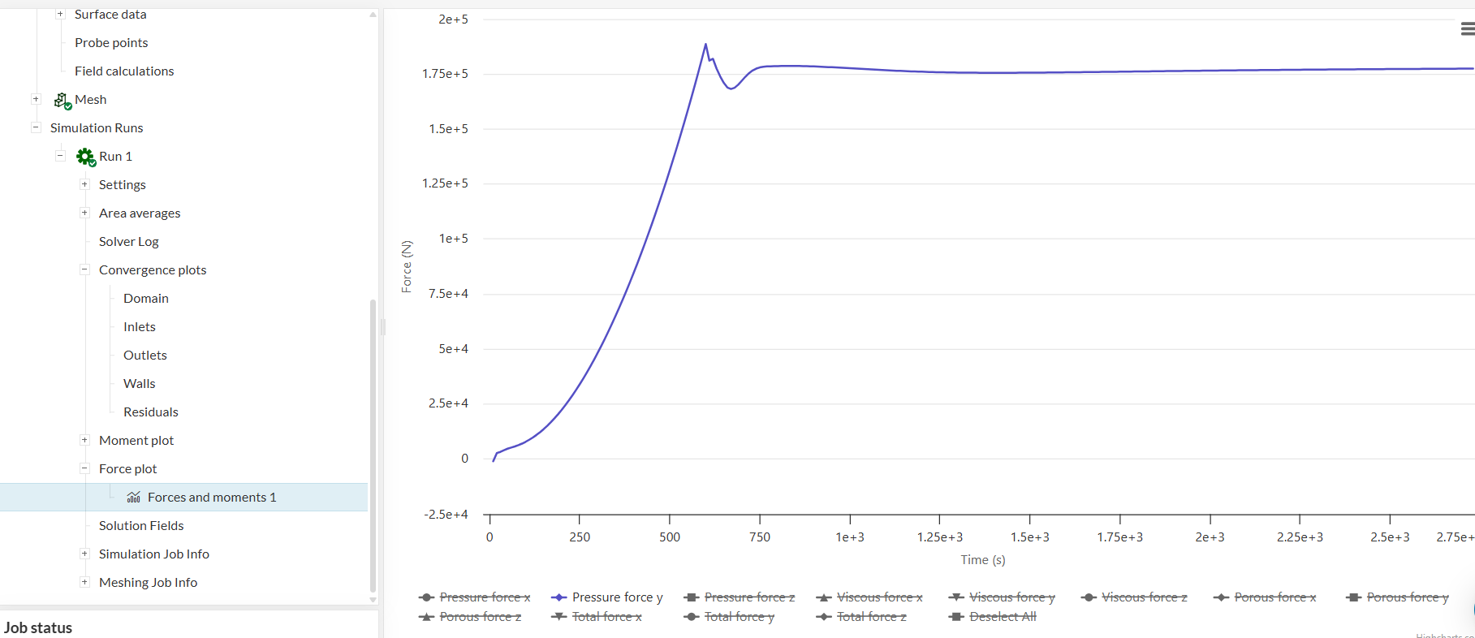1475x638 pixels.
Task: Expand the Simulation Job Info node
Action: point(84,554)
